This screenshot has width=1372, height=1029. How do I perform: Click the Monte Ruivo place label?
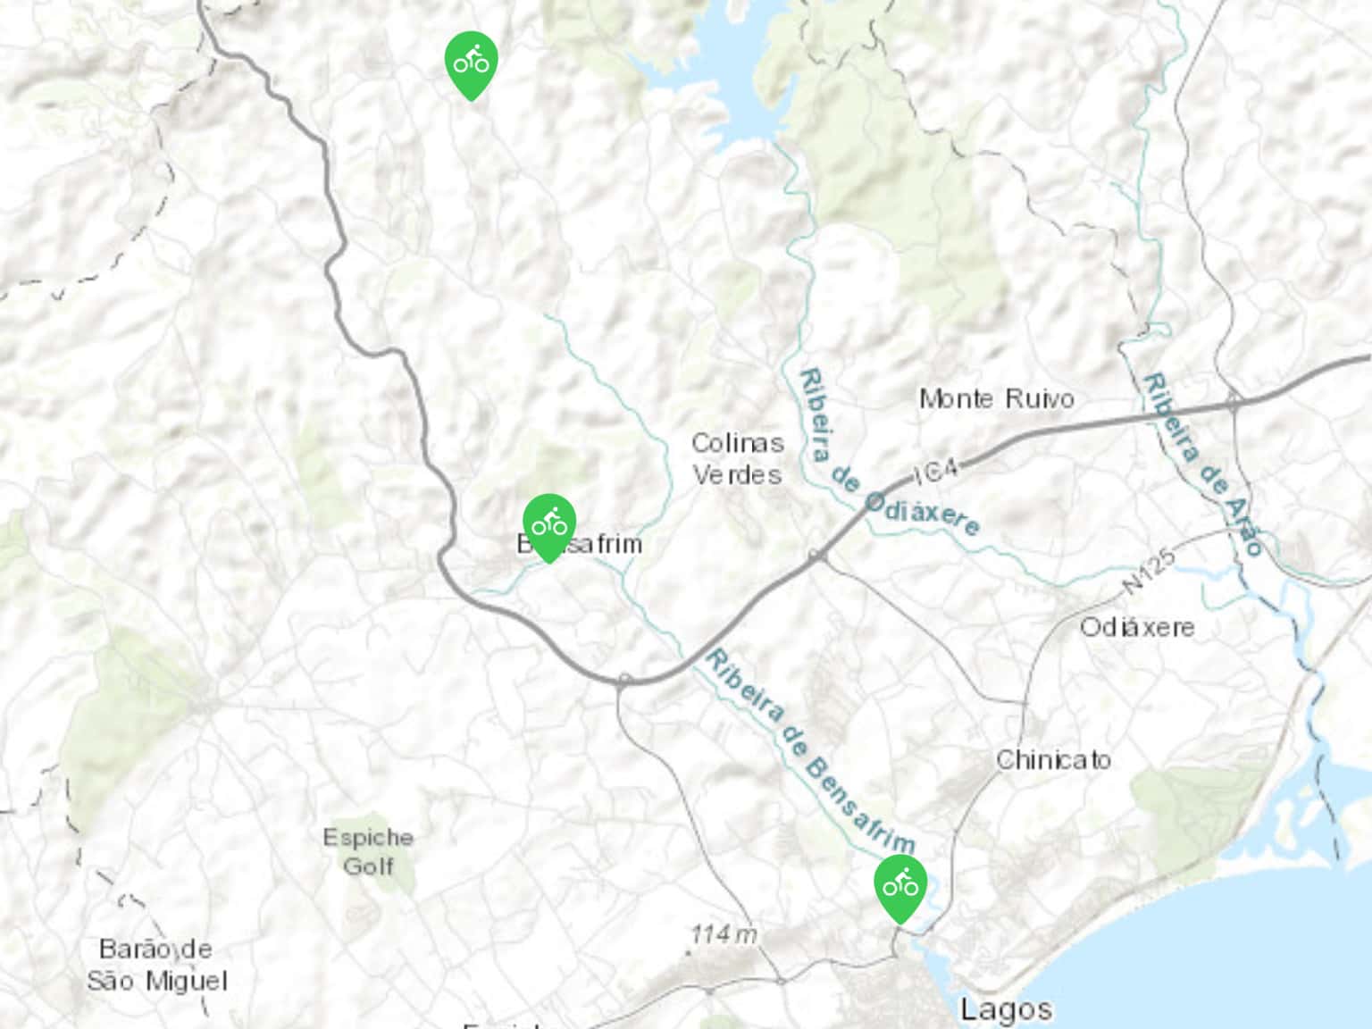click(997, 398)
